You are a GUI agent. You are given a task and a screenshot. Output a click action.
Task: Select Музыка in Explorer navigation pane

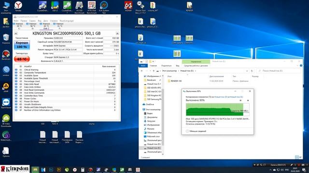pos(149,129)
